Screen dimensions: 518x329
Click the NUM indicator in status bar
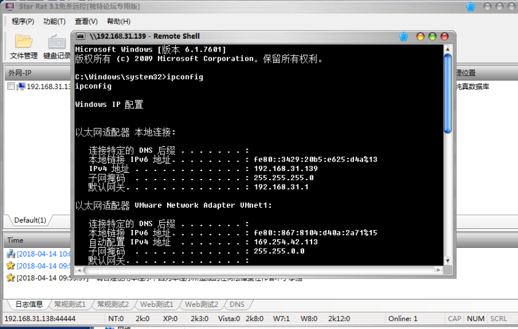pos(476,319)
